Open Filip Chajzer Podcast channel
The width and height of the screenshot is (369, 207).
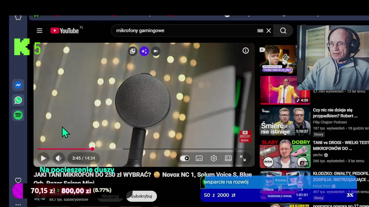point(330,122)
